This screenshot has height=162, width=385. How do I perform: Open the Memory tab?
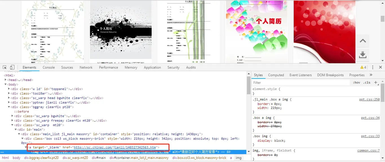click(x=131, y=67)
